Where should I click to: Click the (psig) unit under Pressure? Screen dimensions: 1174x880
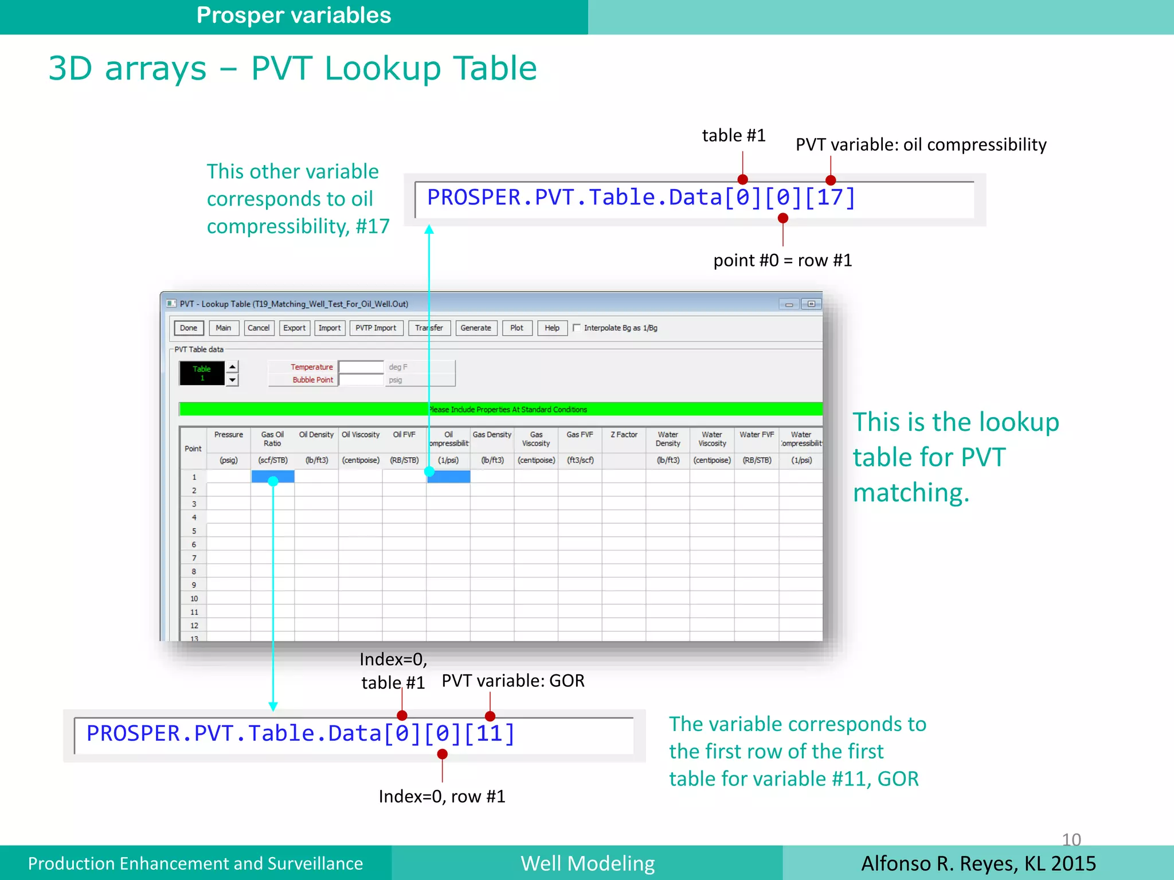click(x=229, y=460)
